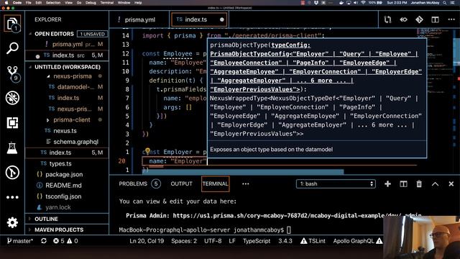Click the Ln 20, Col 19 position indicator
The image size is (460, 259).
point(147,241)
